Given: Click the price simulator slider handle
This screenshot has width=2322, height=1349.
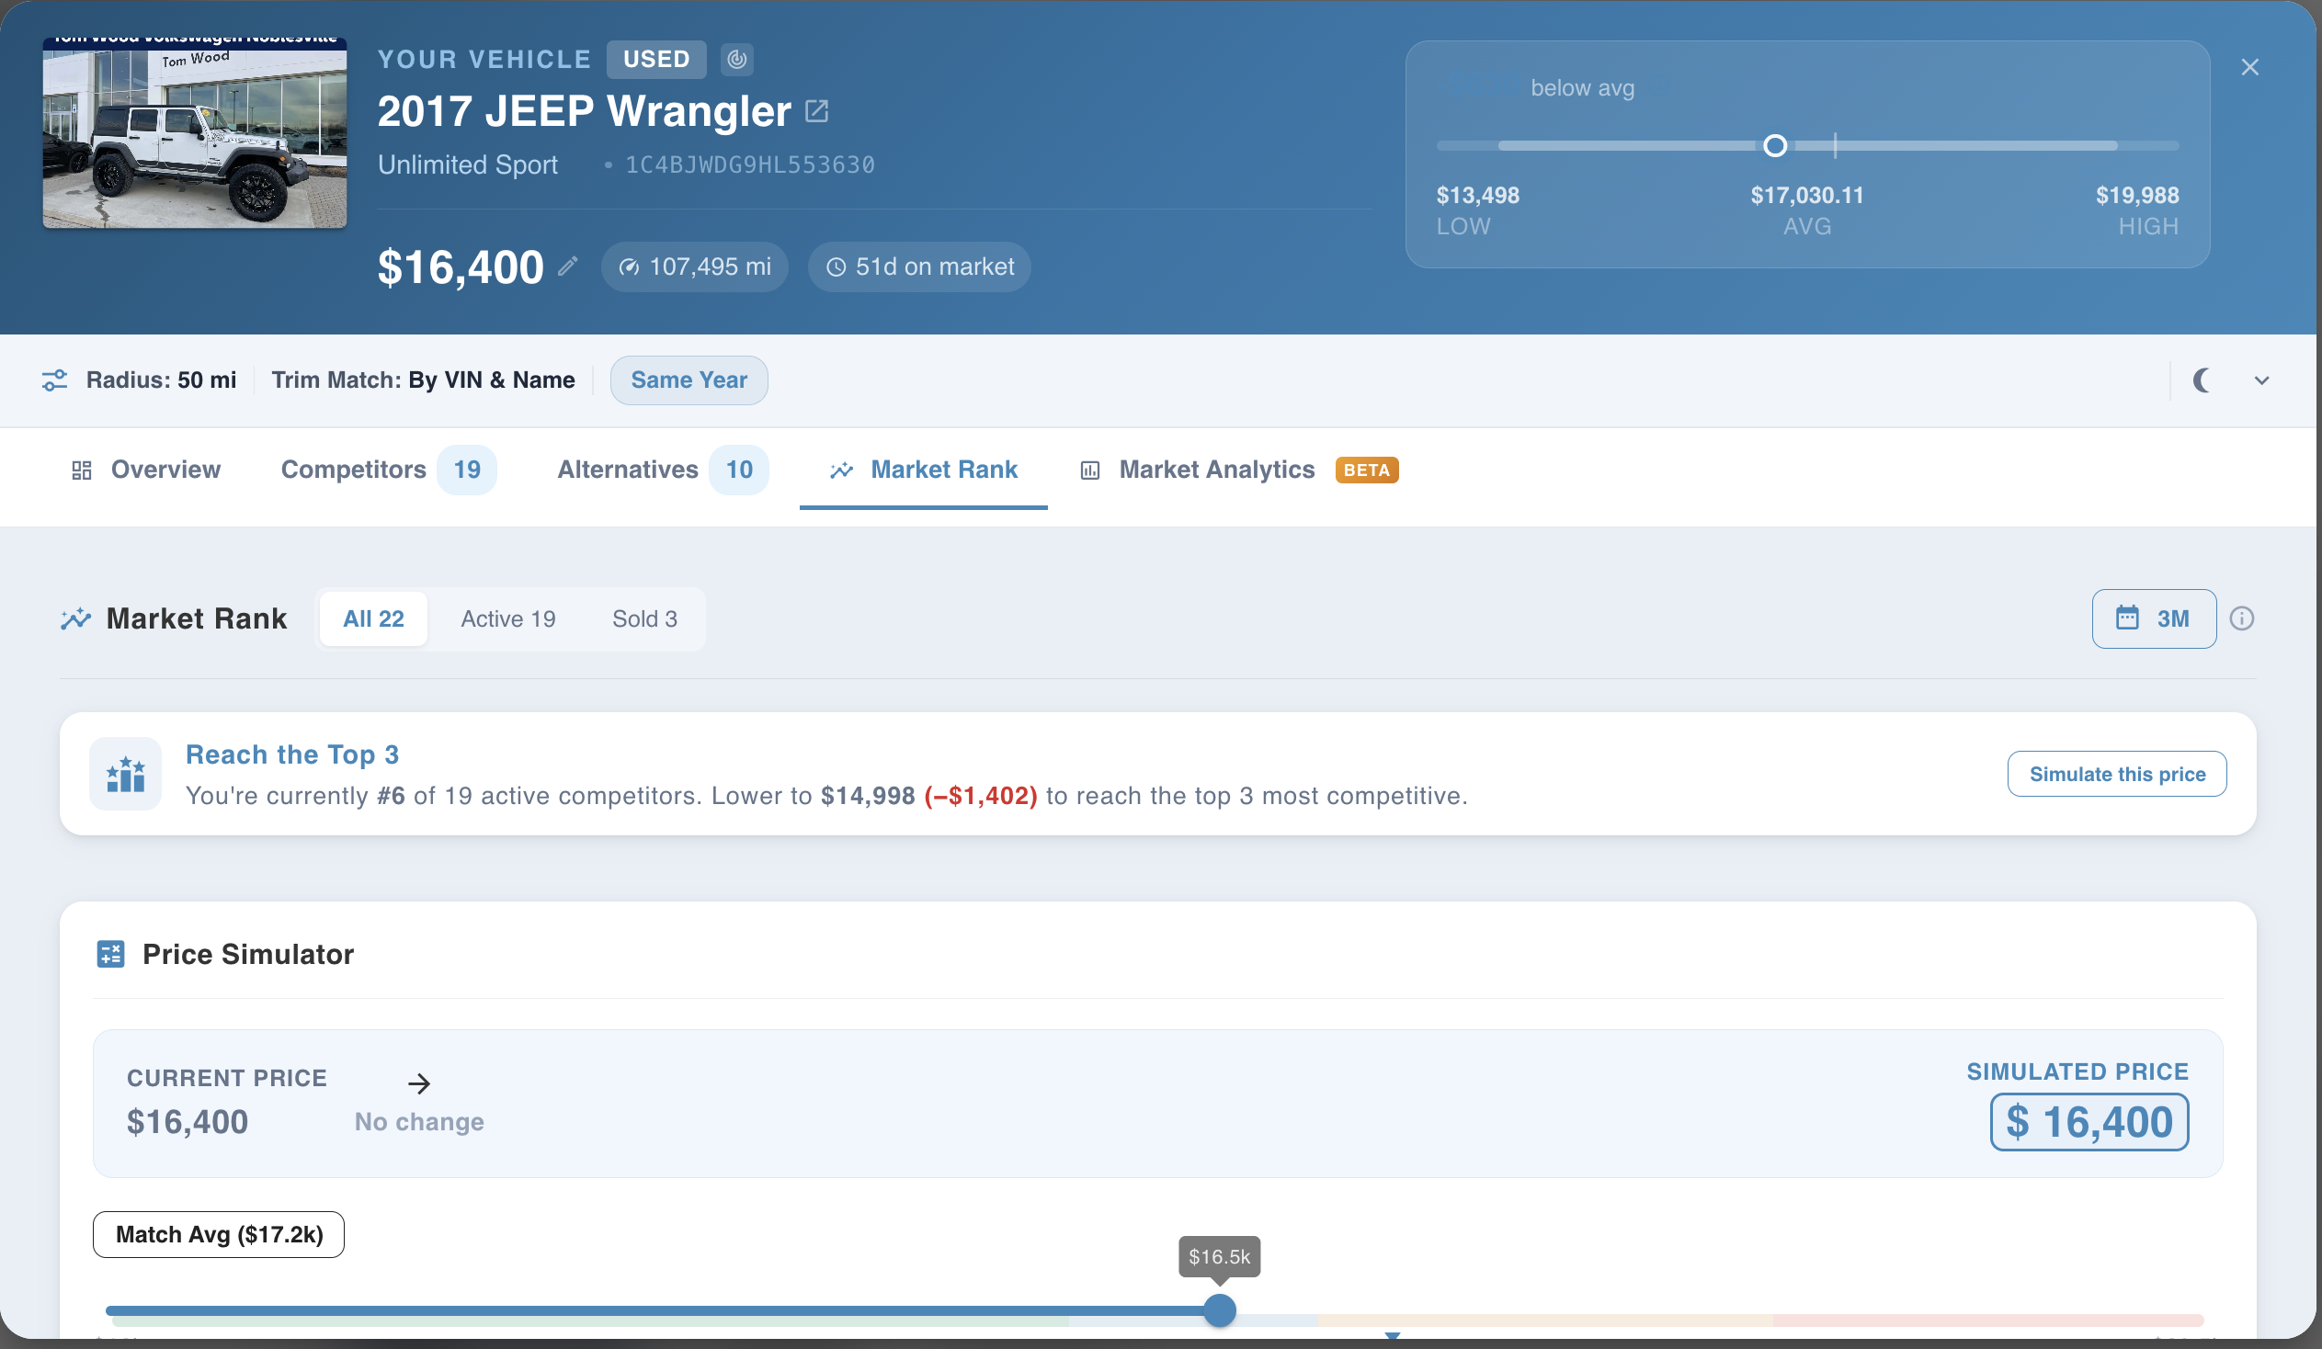Looking at the screenshot, I should (1219, 1309).
